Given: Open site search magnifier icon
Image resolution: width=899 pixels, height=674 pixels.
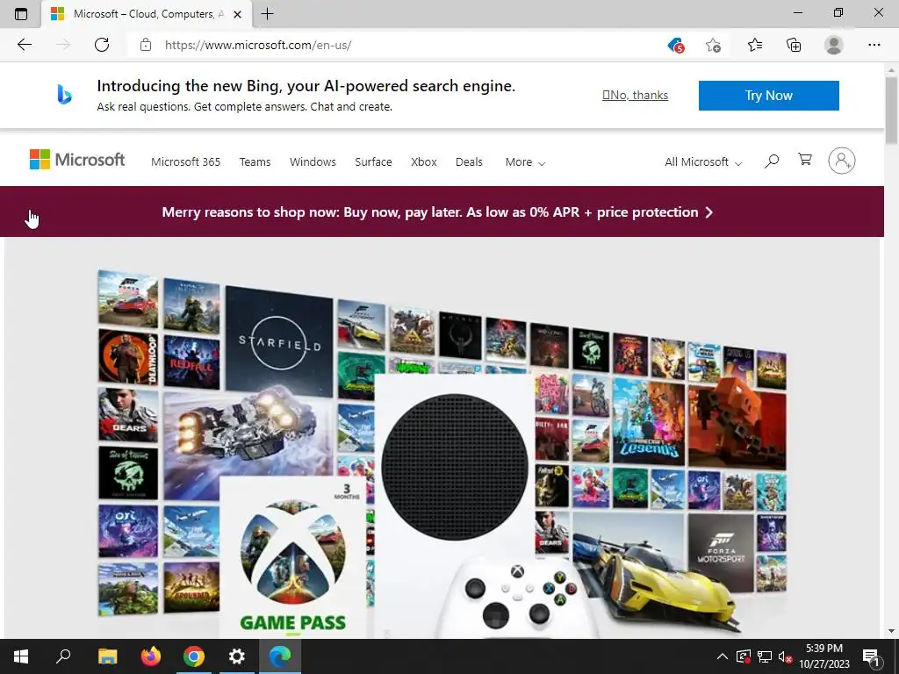Looking at the screenshot, I should (x=772, y=161).
